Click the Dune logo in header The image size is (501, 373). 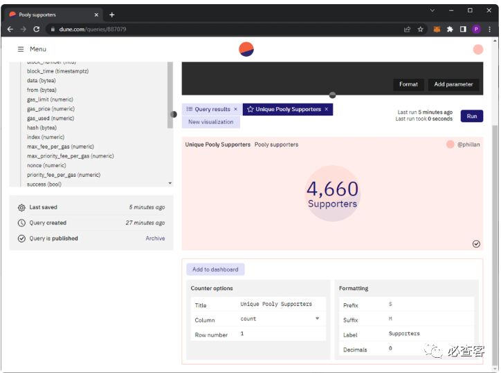pos(246,50)
